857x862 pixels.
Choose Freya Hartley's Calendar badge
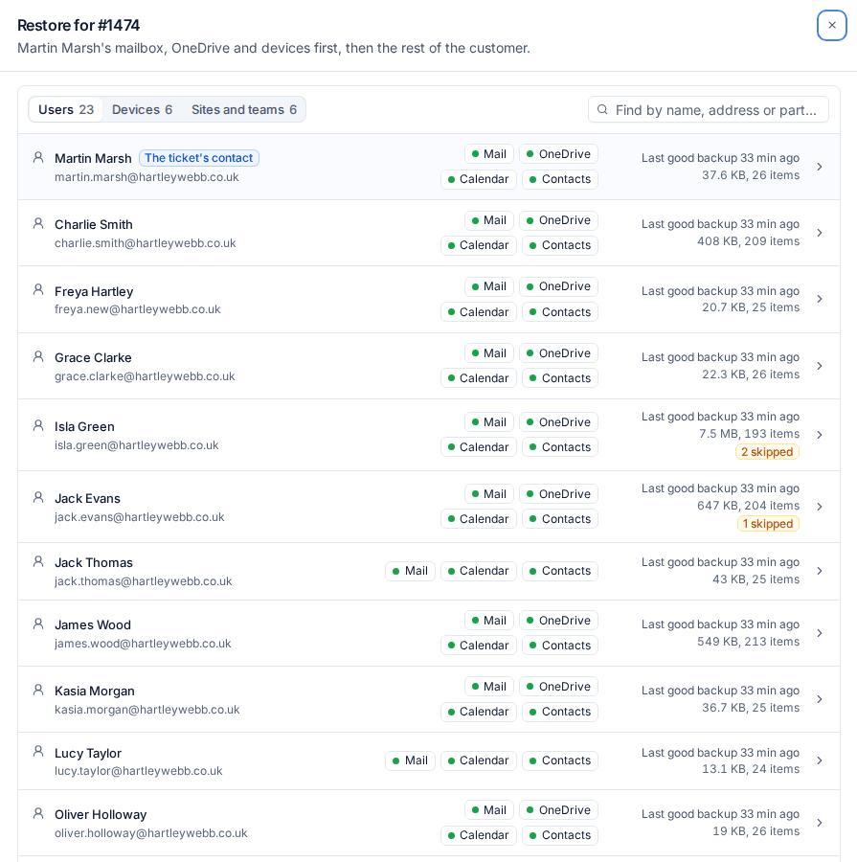(478, 311)
